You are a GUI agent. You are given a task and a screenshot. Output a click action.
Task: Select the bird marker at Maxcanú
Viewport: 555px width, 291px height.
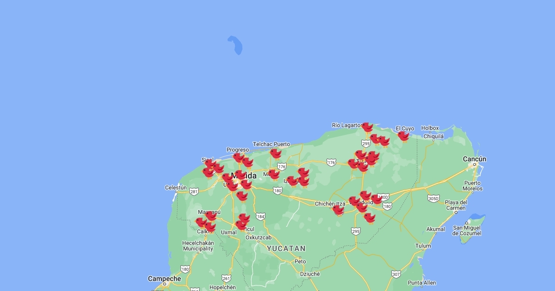tap(210, 216)
